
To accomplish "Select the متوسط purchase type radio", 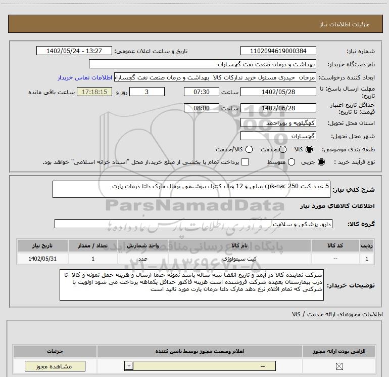I will click(x=291, y=162).
